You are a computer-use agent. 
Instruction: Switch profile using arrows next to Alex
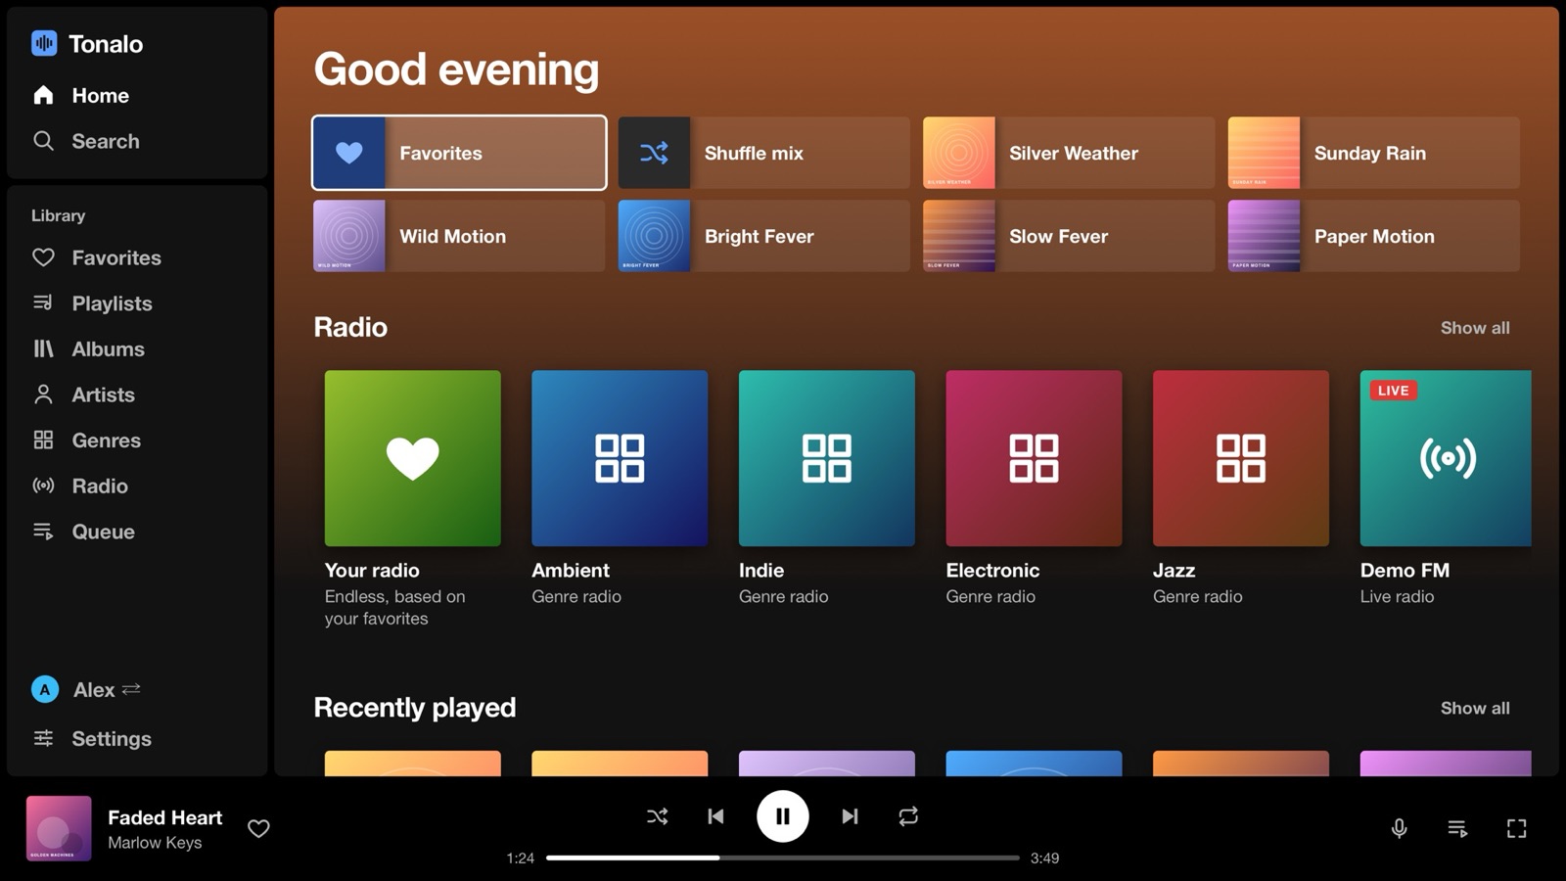[x=131, y=689]
